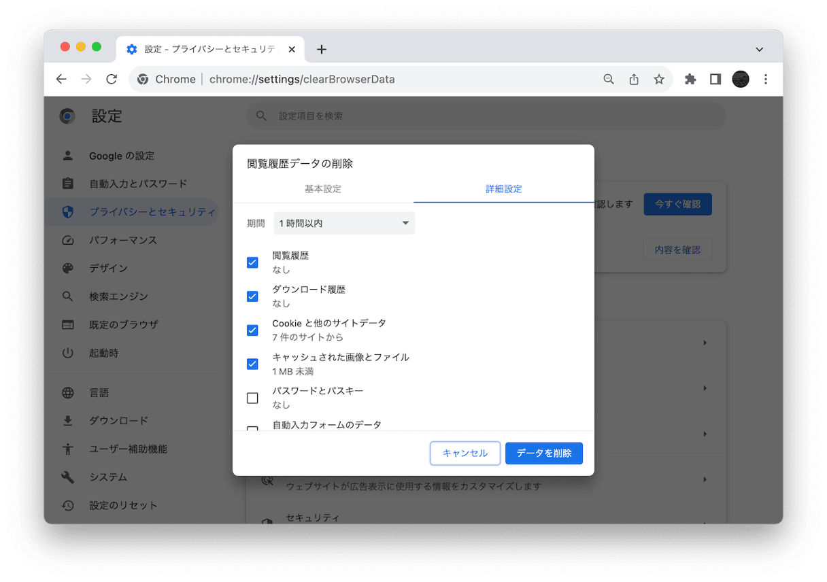The width and height of the screenshot is (827, 582).
Task: Open the side panel icon
Action: click(715, 80)
